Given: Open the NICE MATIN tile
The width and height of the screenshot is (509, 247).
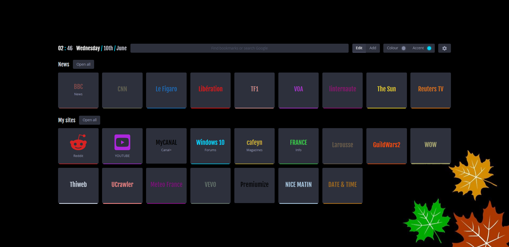Looking at the screenshot, I should click(299, 186).
